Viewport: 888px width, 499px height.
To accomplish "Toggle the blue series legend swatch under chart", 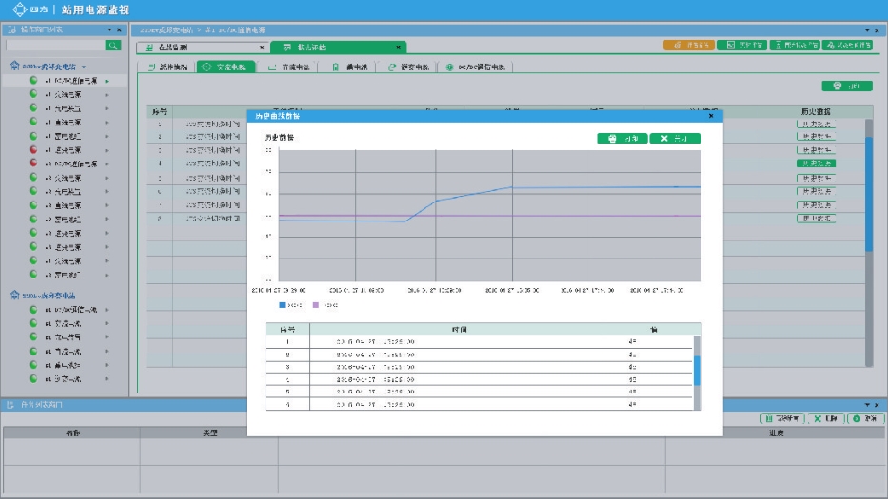I will (x=283, y=305).
